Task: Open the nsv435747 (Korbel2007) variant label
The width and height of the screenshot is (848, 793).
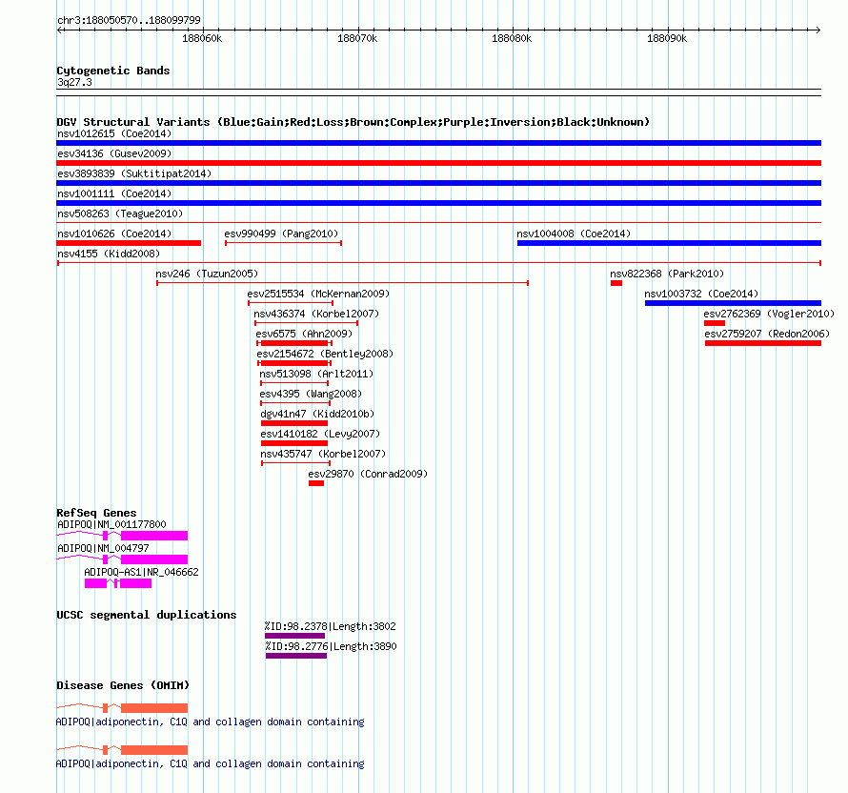Action: coord(323,454)
